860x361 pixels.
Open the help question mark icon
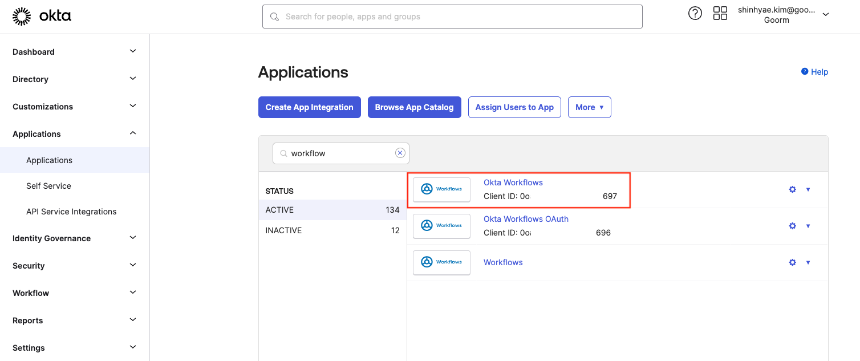695,14
